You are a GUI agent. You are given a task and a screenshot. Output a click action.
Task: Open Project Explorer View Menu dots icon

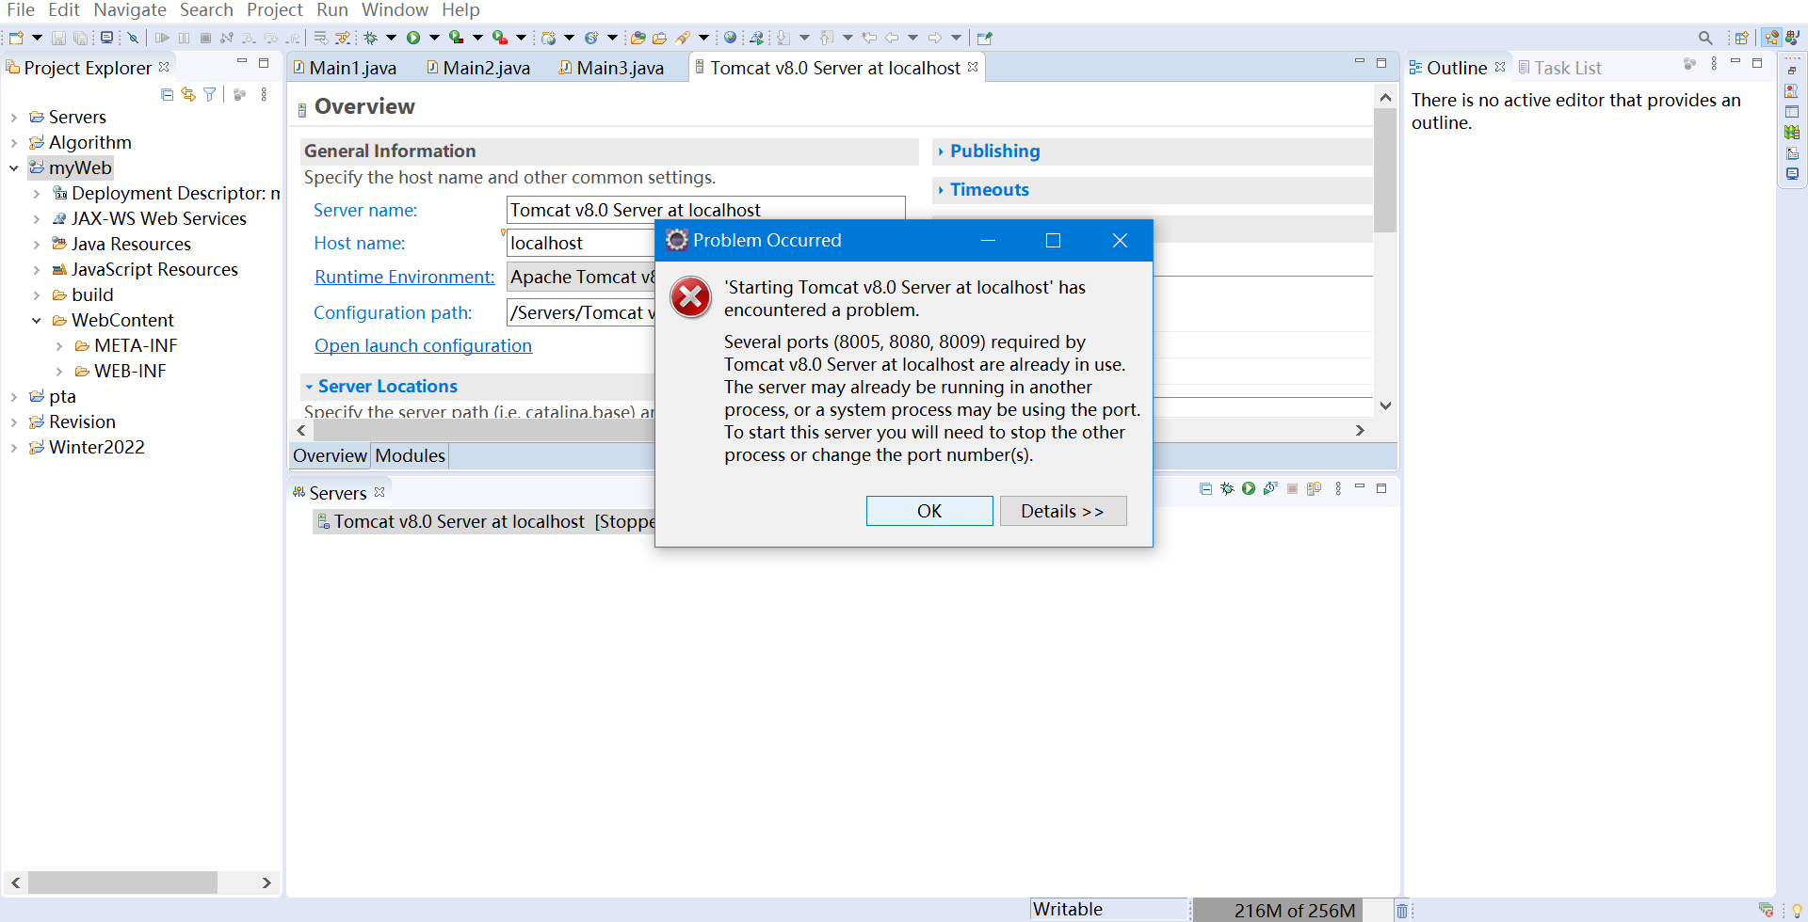click(x=265, y=94)
